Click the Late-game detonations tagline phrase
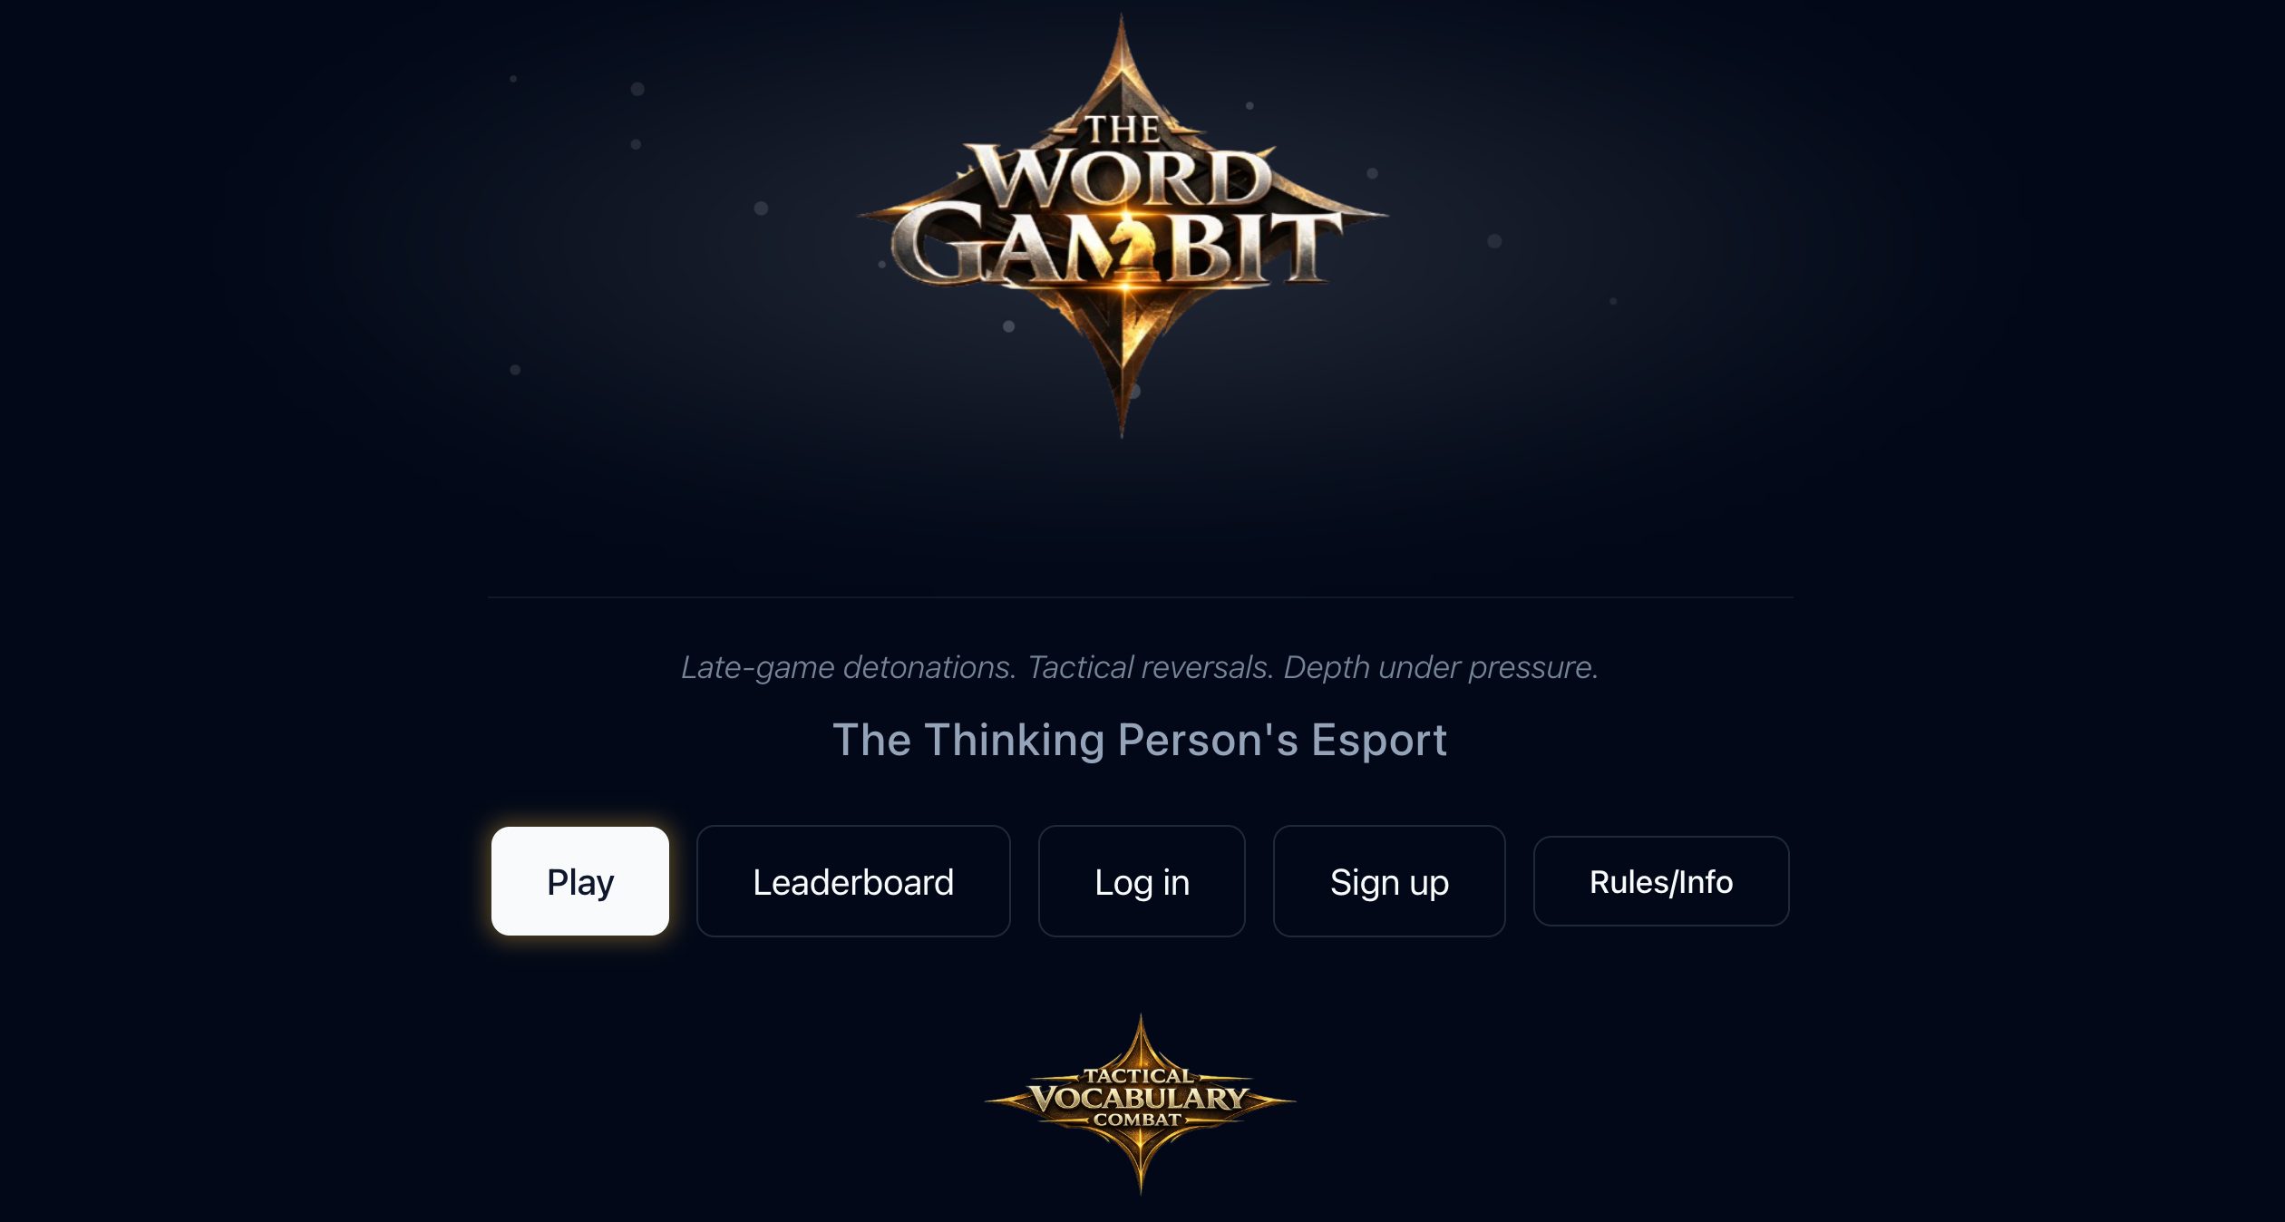 point(848,667)
